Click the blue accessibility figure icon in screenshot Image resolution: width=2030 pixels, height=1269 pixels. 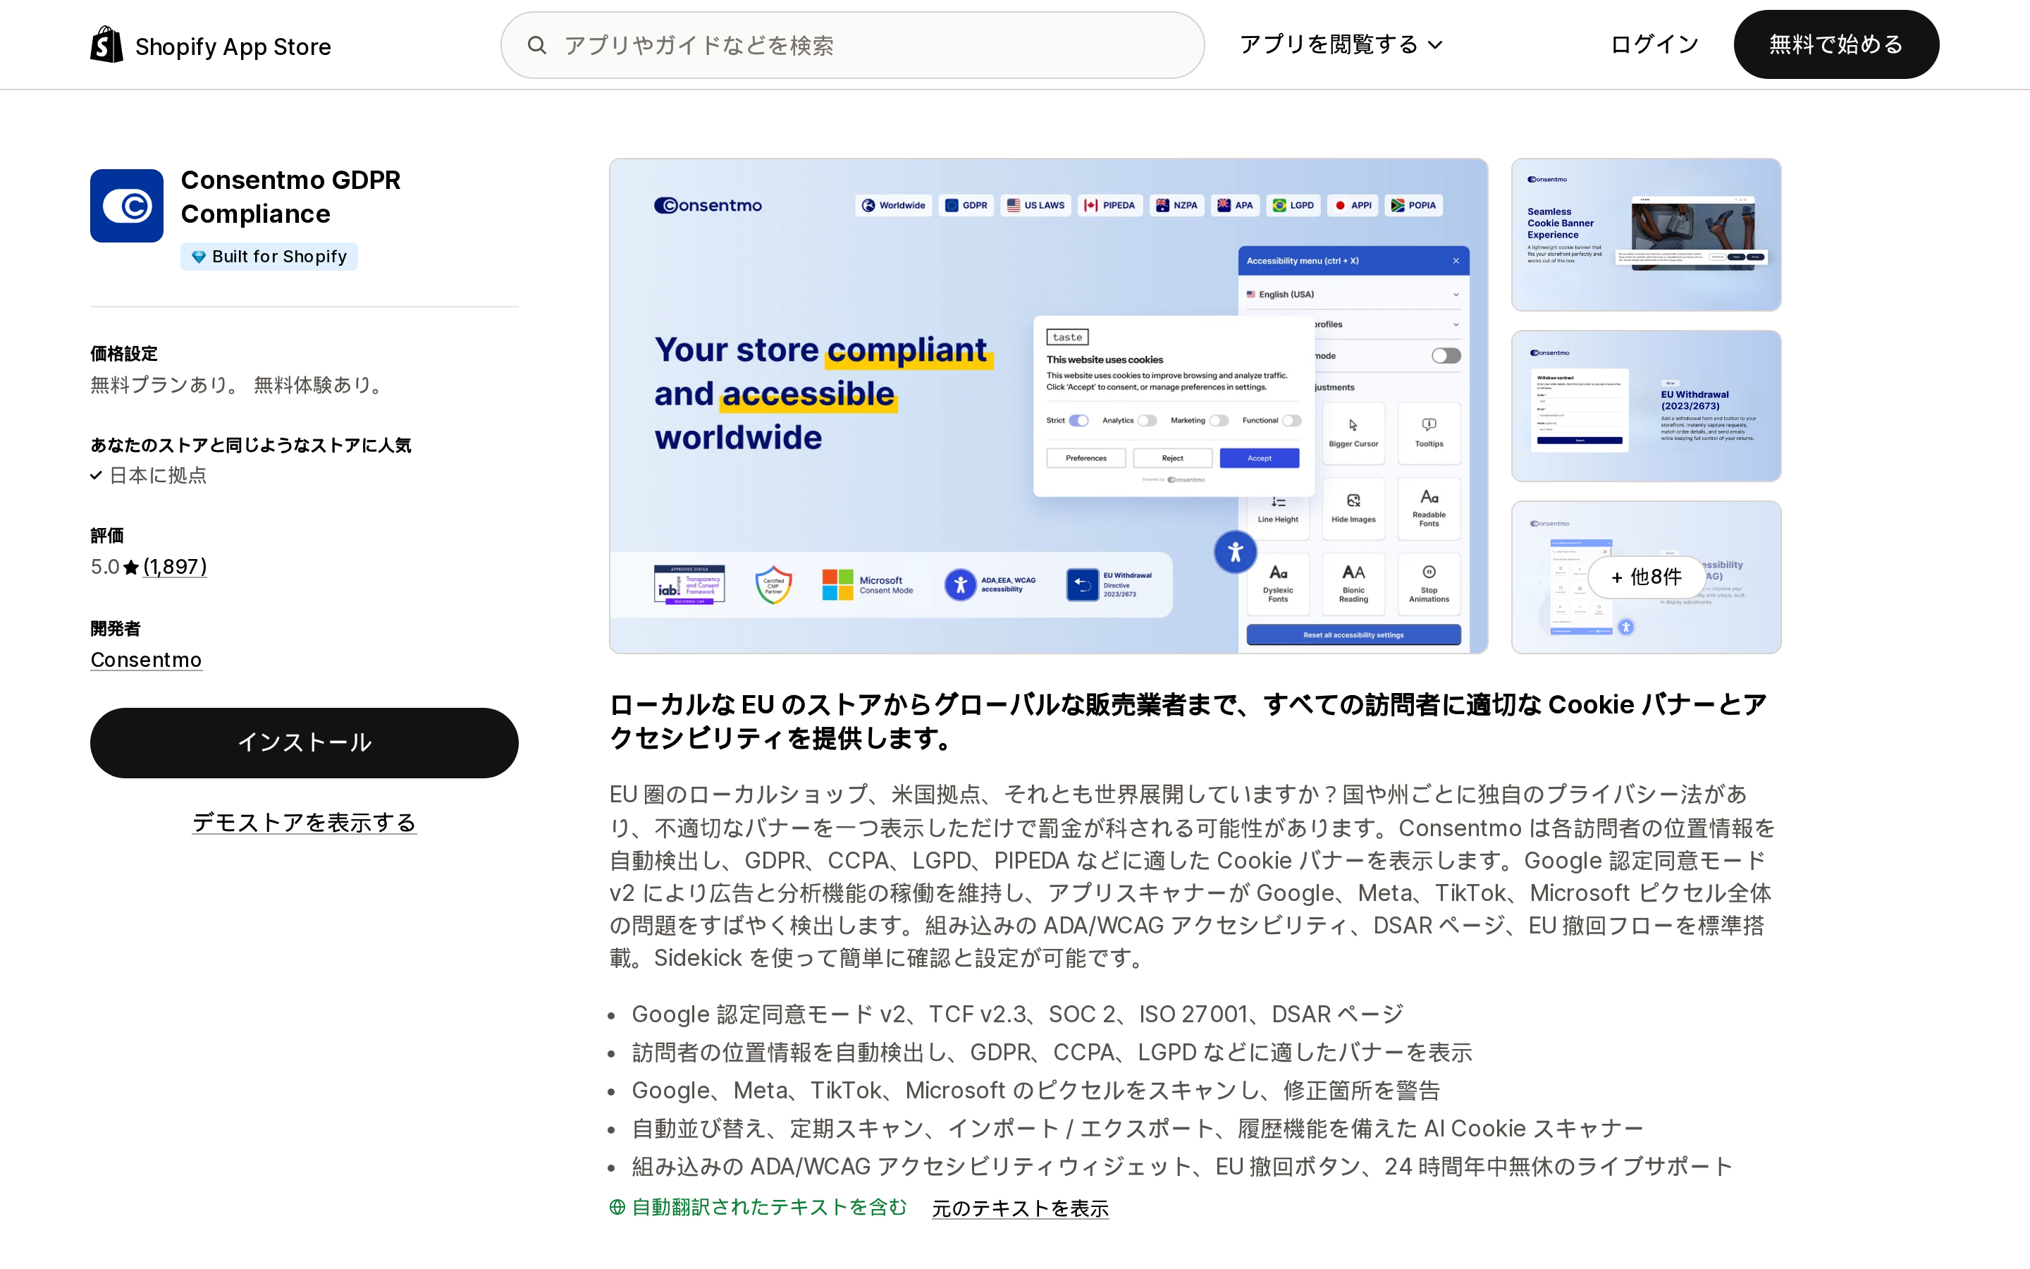click(1235, 552)
